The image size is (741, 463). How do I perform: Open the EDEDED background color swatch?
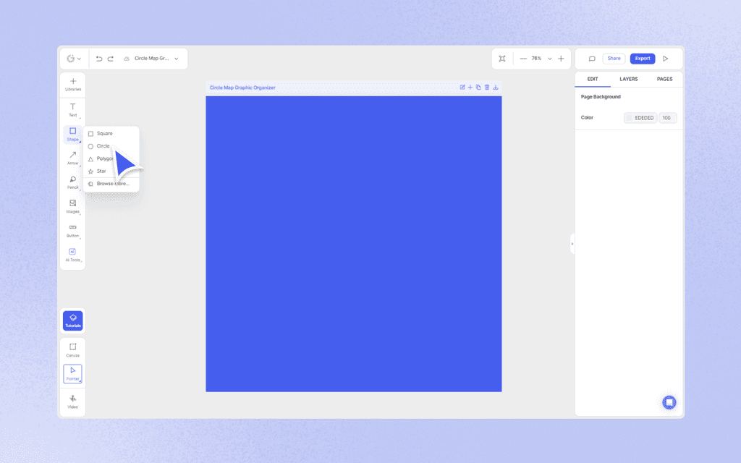[640, 117]
